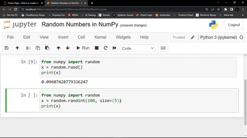Click the empty In [ ] prompt label
247x138 pixels.
29,95
